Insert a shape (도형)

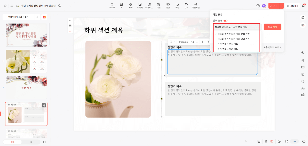point(177,6)
